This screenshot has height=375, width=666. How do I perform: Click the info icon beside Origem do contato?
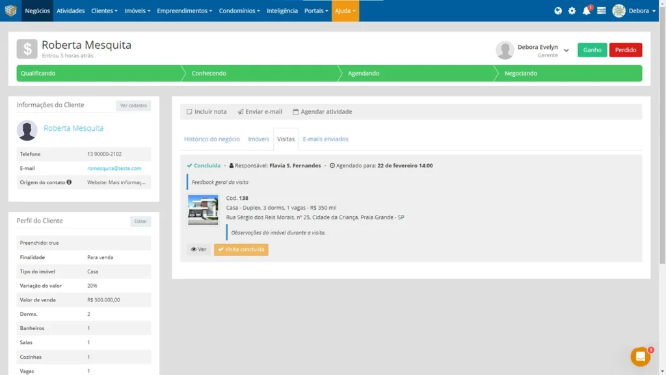point(69,182)
